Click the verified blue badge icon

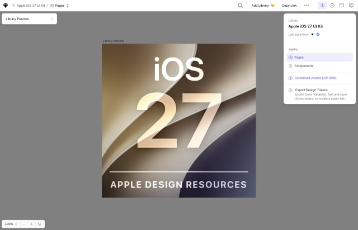[x=318, y=35]
